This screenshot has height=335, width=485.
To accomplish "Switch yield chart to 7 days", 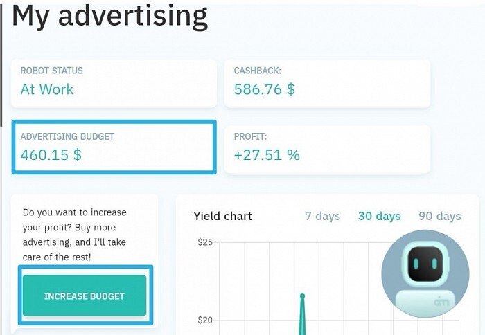I will click(x=322, y=217).
